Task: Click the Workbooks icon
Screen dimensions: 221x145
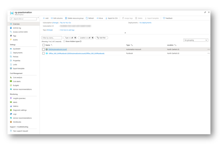Action: [x=11, y=122]
